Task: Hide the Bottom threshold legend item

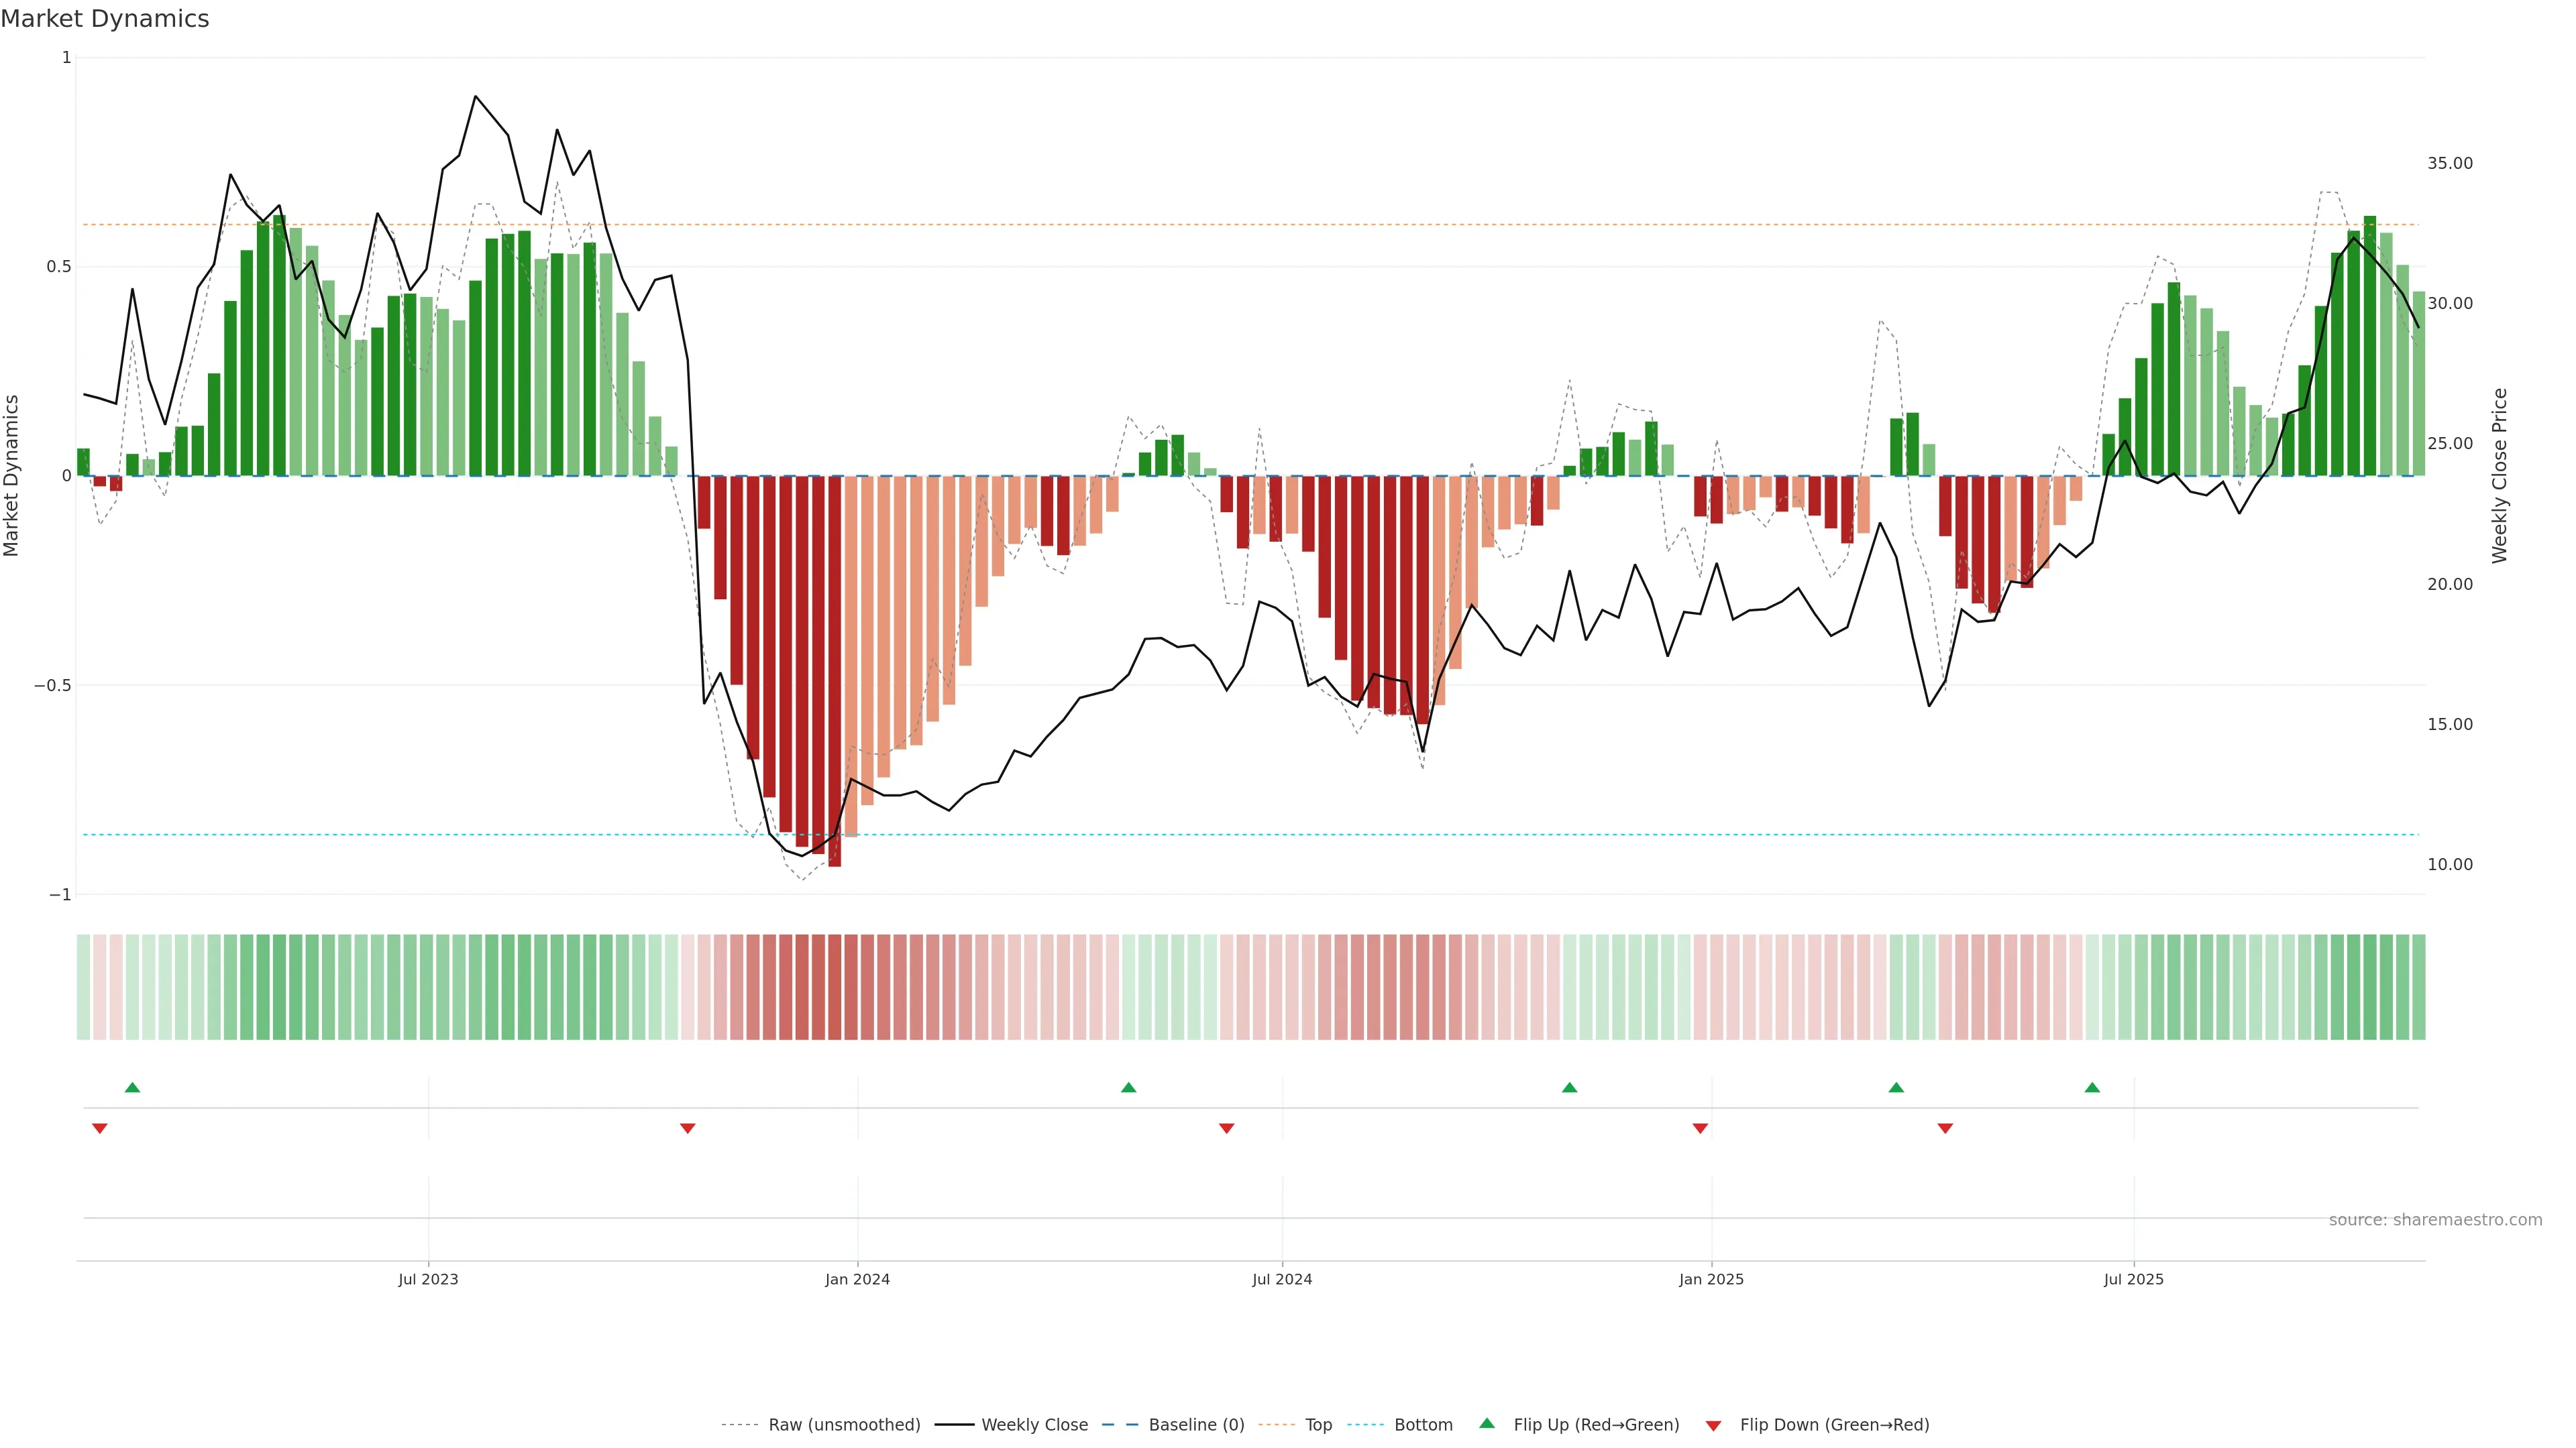Action: 1423,1425
